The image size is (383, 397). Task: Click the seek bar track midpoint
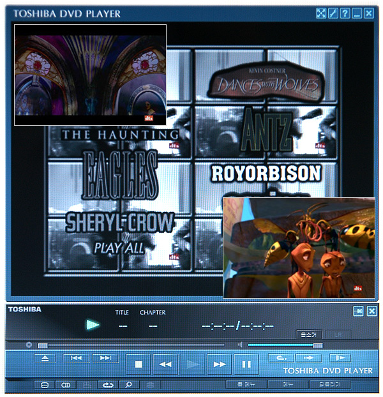131,345
